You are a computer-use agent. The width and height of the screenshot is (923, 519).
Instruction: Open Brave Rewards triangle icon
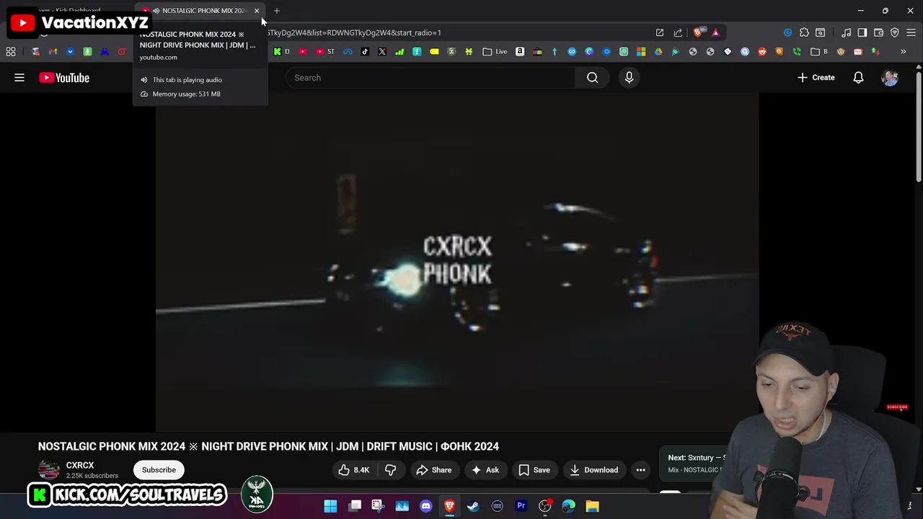coord(716,32)
